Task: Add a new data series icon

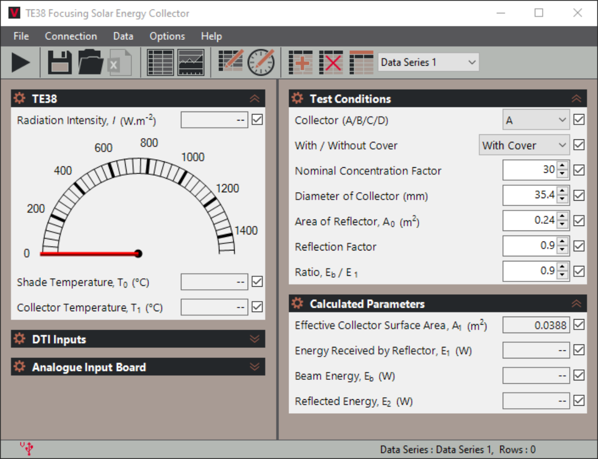Action: (300, 63)
